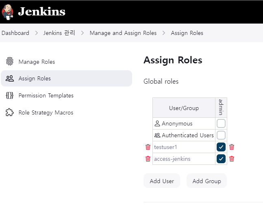This screenshot has width=263, height=216.
Task: Delete access-jenkins using left trash icon
Action: coord(148,159)
